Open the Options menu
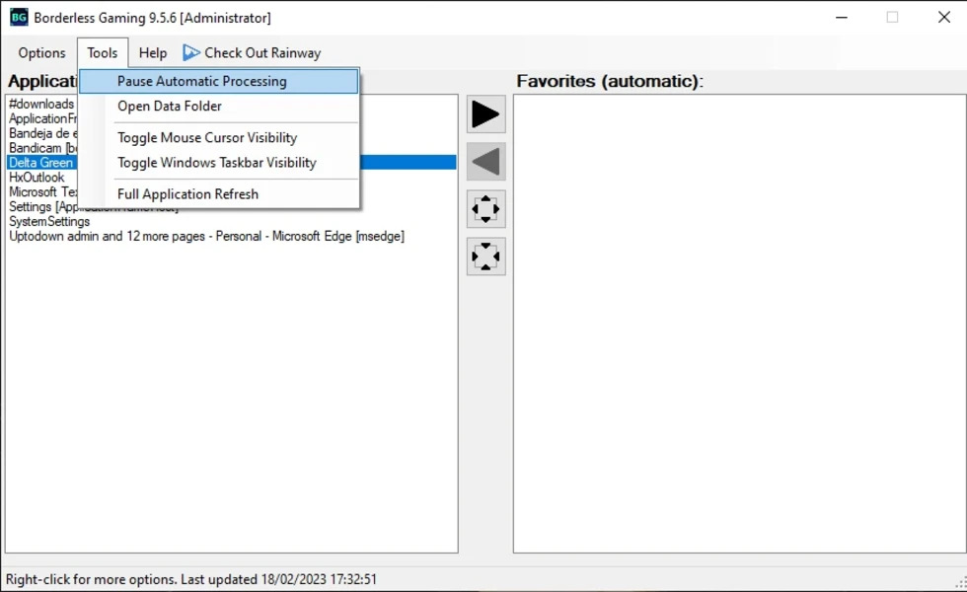Viewport: 967px width, 592px height. pyautogui.click(x=41, y=53)
